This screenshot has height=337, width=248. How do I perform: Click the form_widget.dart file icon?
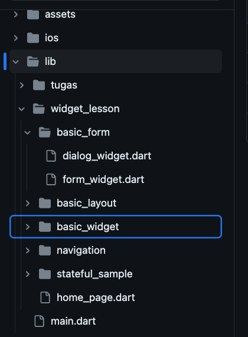(51, 179)
